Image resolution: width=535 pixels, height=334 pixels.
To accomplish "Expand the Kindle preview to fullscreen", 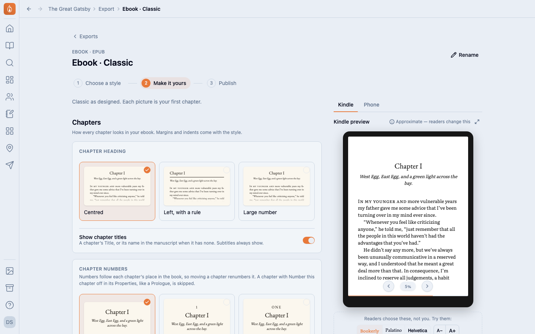I will click(477, 122).
